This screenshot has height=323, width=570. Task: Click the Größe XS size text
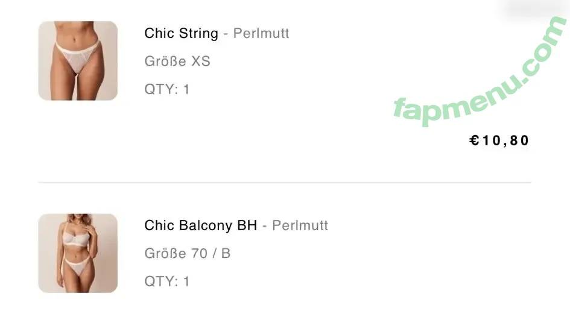click(x=177, y=61)
